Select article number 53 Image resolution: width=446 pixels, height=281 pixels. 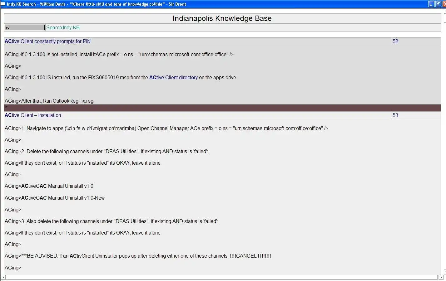395,115
